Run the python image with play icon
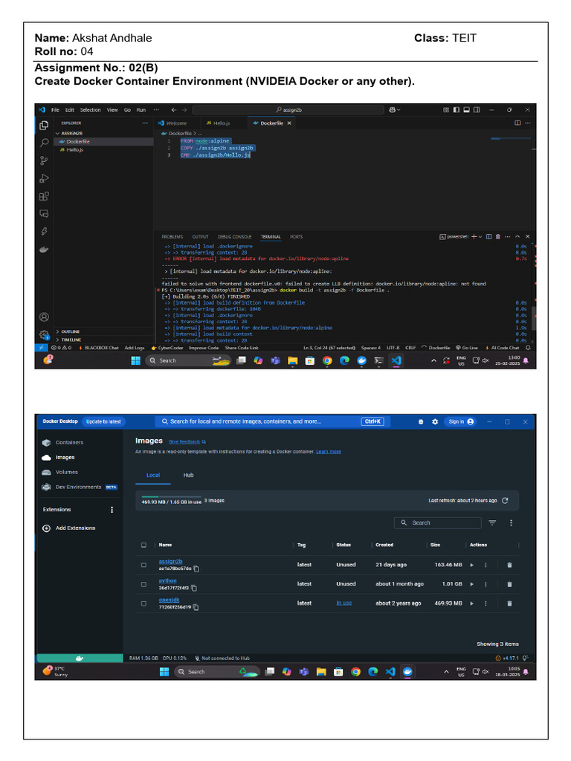Screen dimensions: 571x761 pos(471,584)
